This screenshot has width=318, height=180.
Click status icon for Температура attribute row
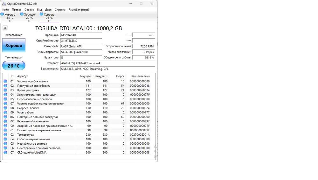tap(5, 134)
